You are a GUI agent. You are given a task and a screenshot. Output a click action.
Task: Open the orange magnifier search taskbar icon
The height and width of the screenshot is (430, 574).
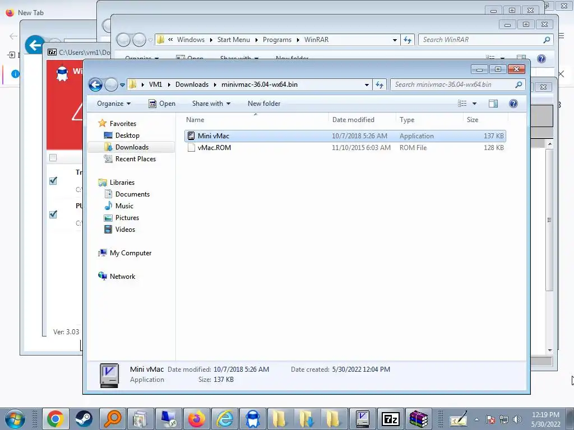(112, 419)
